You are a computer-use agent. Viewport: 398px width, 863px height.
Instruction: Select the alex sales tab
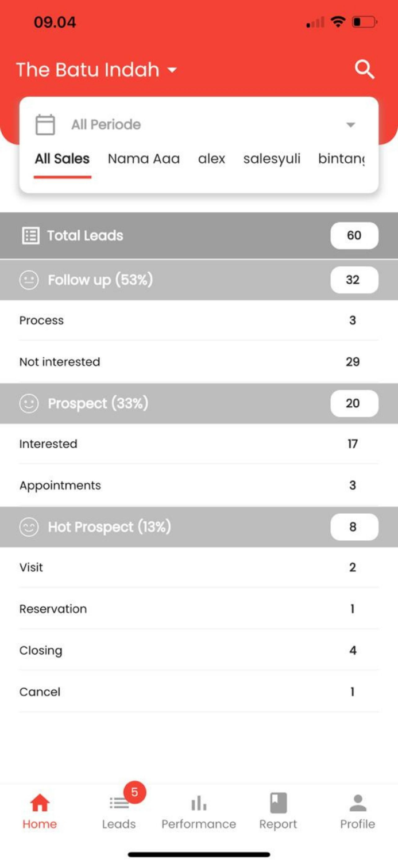point(211,159)
